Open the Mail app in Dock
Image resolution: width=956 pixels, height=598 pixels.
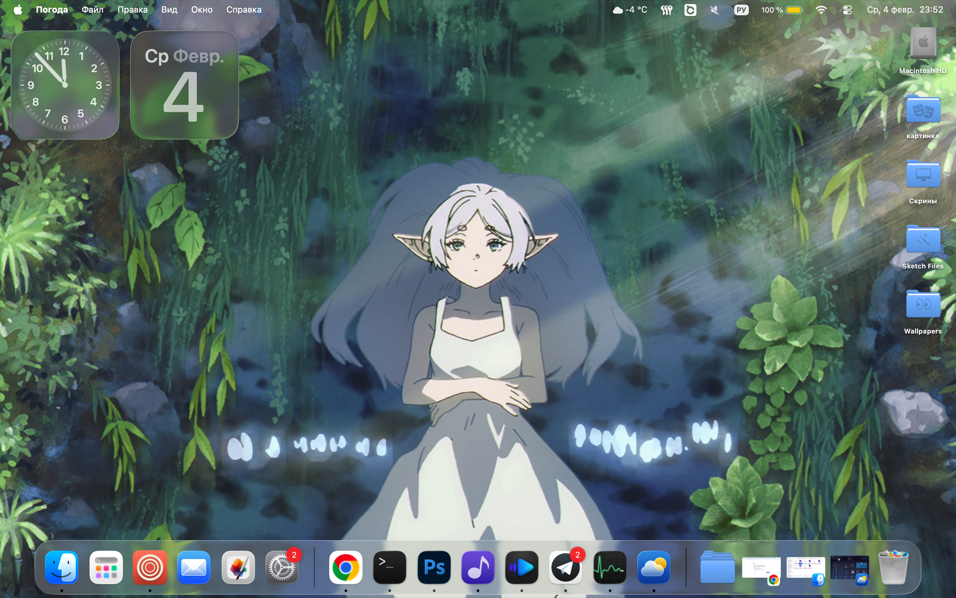(x=194, y=567)
